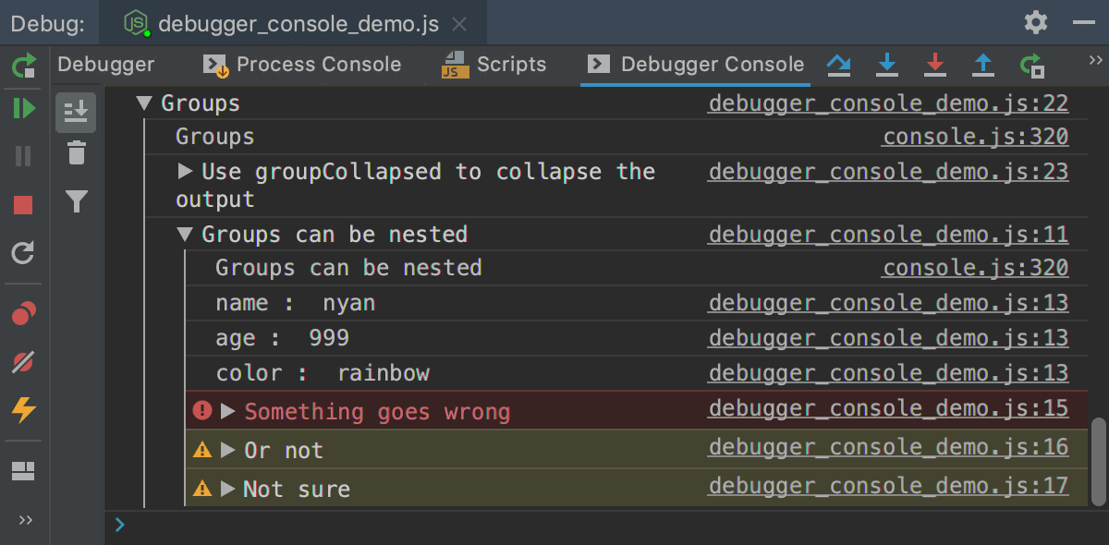Screen dimensions: 1109x545
Task: Toggle scroll-to-end in the console
Action: 76,113
